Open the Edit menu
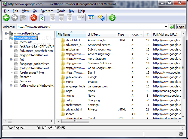This screenshot has height=139, width=188. pos(16,11)
